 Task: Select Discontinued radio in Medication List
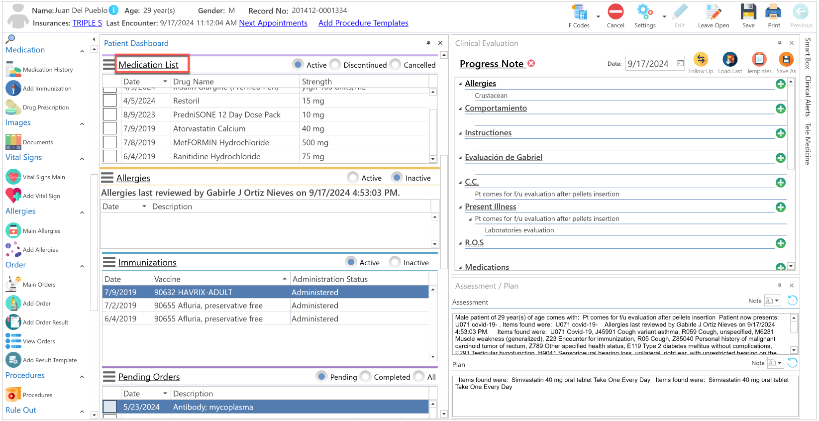pyautogui.click(x=335, y=64)
